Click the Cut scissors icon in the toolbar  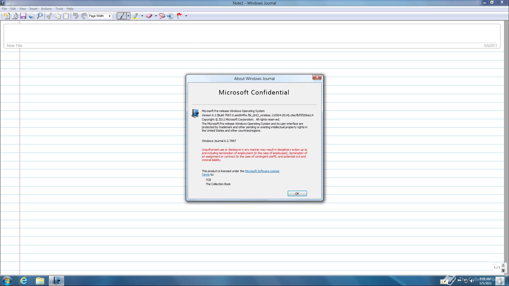(49, 16)
